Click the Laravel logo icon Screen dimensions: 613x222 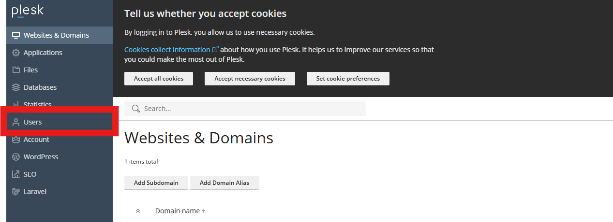[x=16, y=192]
